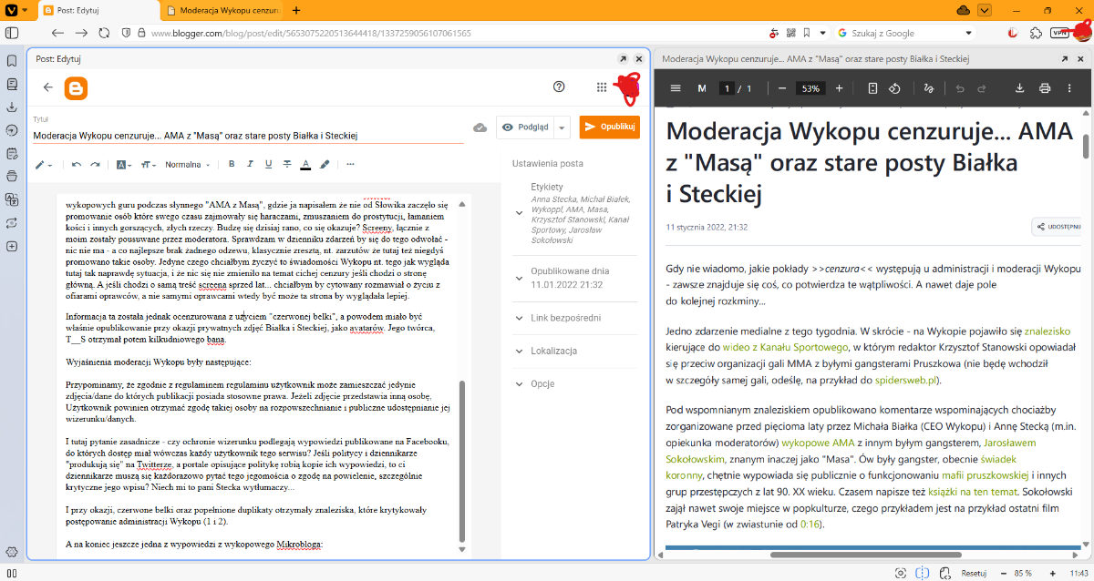The width and height of the screenshot is (1094, 581).
Task: Expand the Etykiety section
Action: point(519,213)
